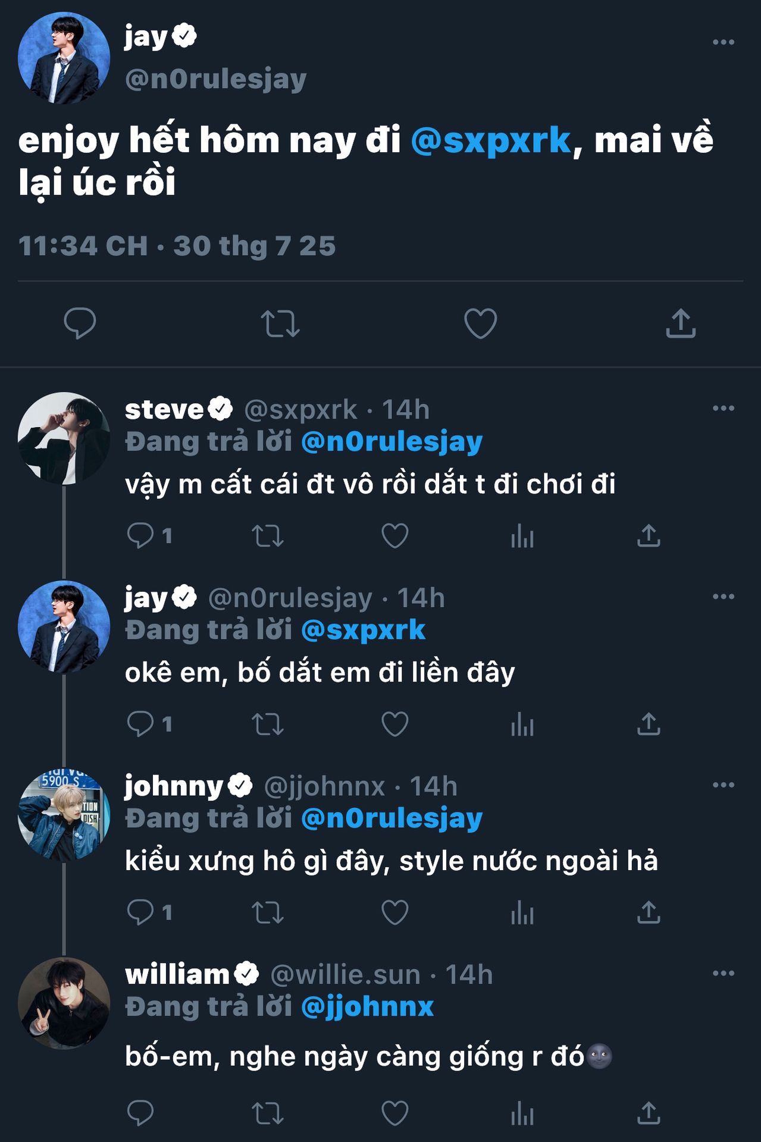This screenshot has width=761, height=1142.
Task: Reply to jay's main tweet
Action: click(80, 324)
